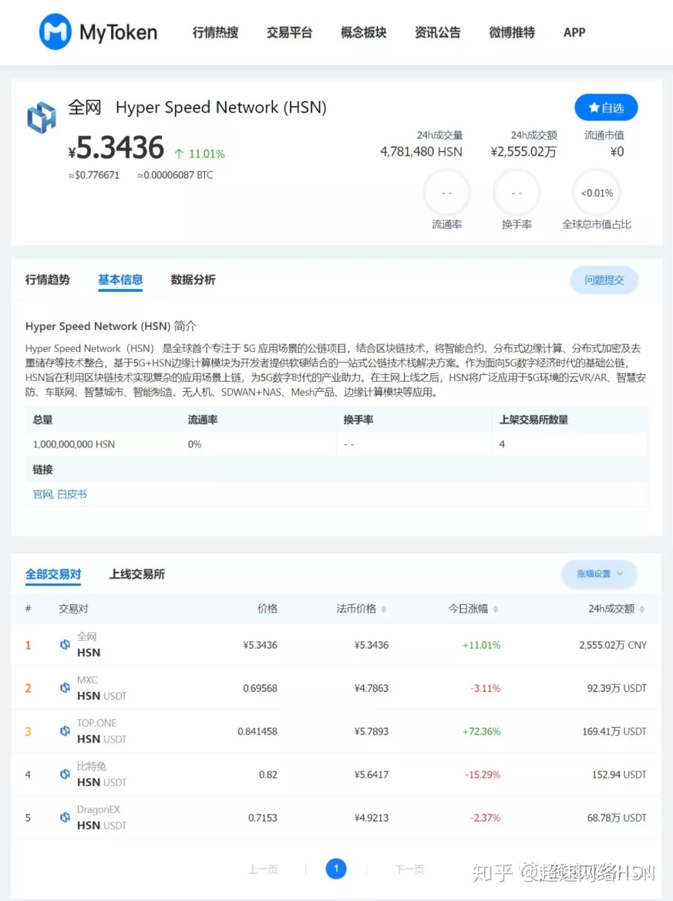Click the +72.36% change value
The image size is (673, 901).
coord(482,731)
